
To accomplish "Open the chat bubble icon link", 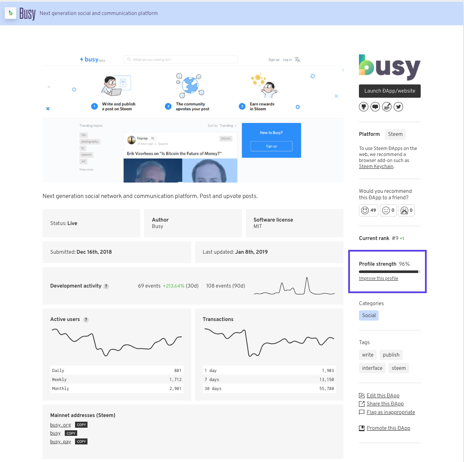I will pos(375,106).
